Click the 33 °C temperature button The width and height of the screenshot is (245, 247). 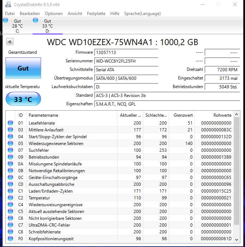click(23, 99)
